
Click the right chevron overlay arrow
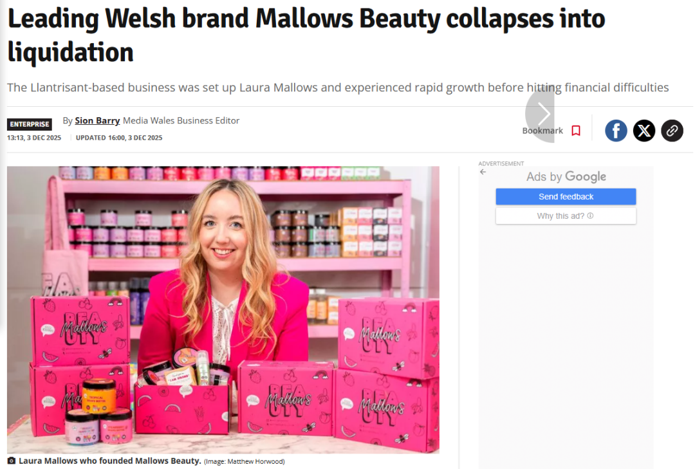pos(542,114)
